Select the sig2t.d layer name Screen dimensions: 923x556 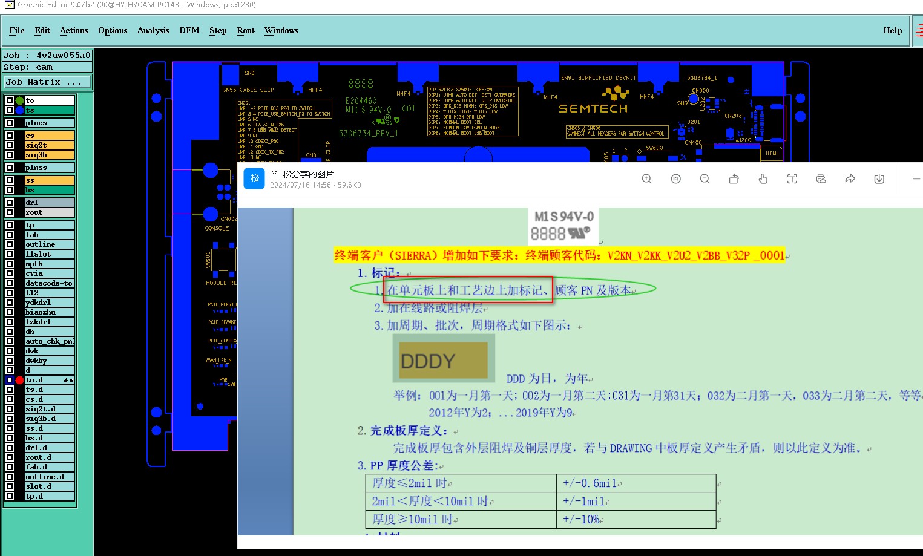(49, 409)
